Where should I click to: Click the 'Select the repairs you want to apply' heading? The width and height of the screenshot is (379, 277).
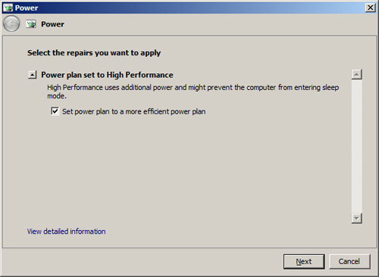click(94, 53)
